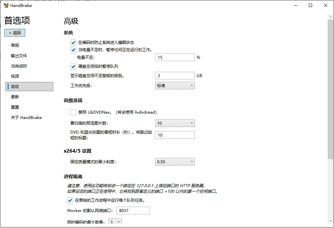This screenshot has width=334, height=228.
Task: Click the Worker default network port field
Action: coord(133,210)
